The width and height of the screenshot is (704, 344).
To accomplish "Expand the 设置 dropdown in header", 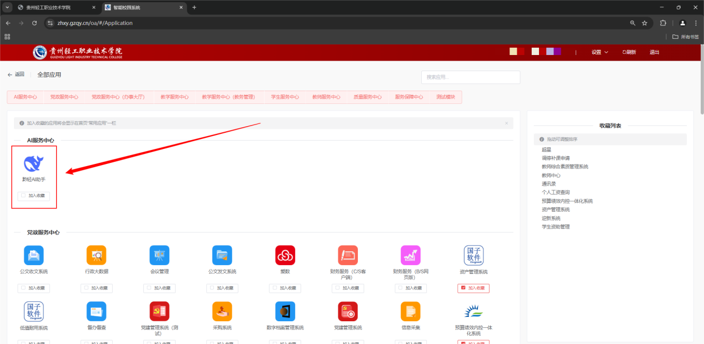I will click(600, 52).
